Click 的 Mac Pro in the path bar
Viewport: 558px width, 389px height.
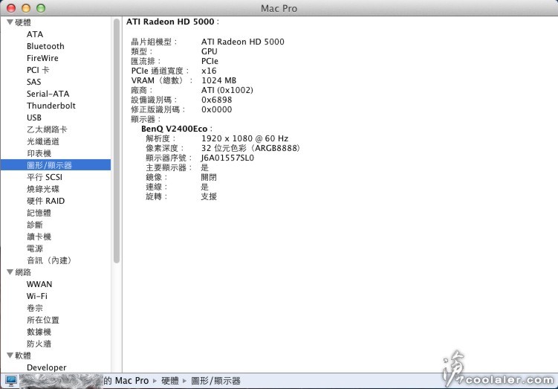[x=126, y=381]
